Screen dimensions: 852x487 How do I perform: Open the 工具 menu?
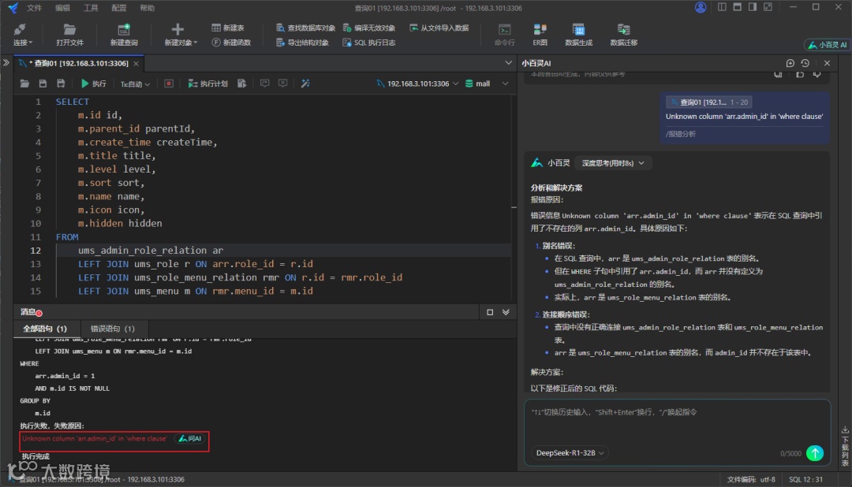click(x=91, y=8)
